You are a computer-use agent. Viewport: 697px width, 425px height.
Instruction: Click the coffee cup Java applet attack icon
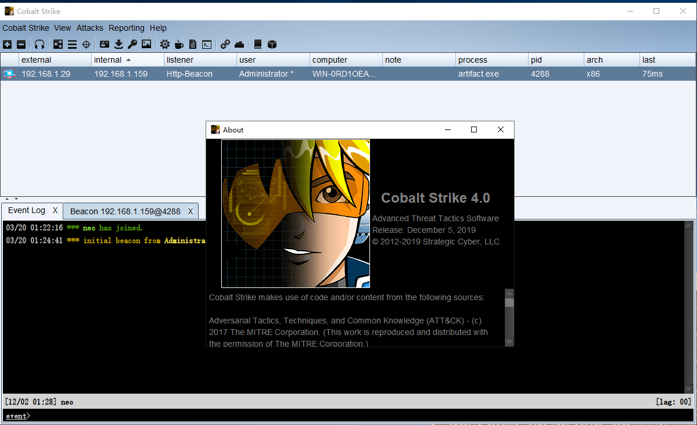[x=179, y=44]
